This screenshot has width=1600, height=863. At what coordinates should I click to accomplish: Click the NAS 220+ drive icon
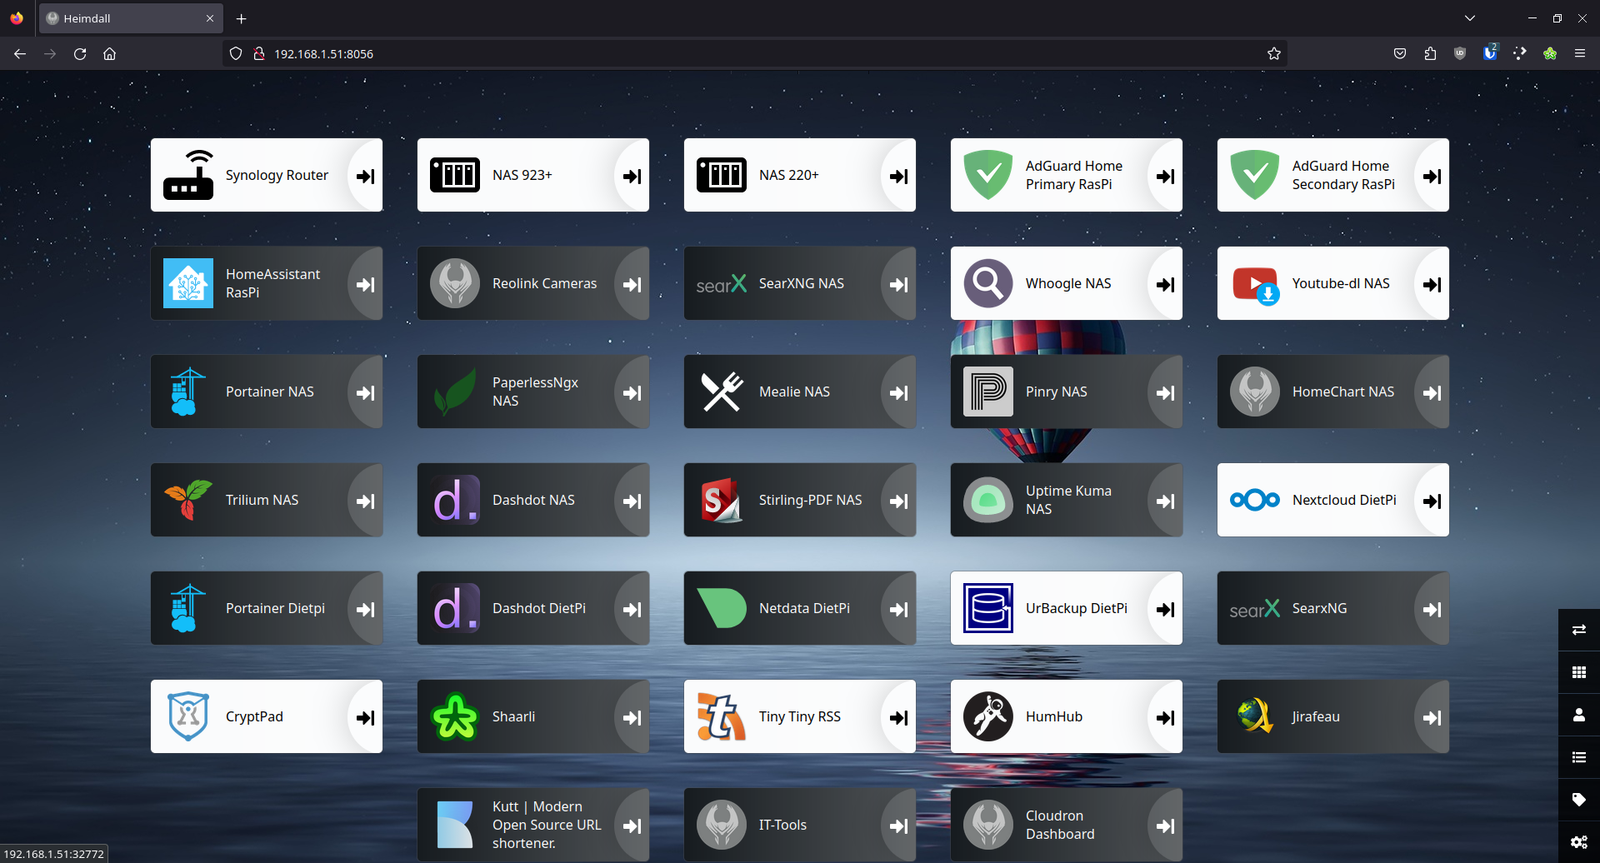[x=722, y=175]
